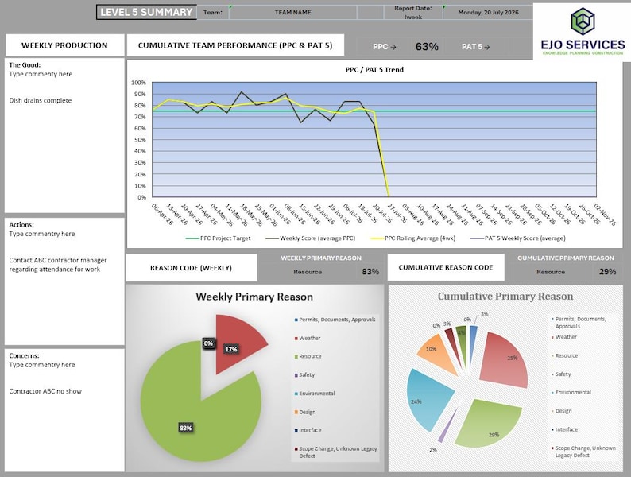Select the TEAM NAME cell
The width and height of the screenshot is (631, 477).
(292, 13)
